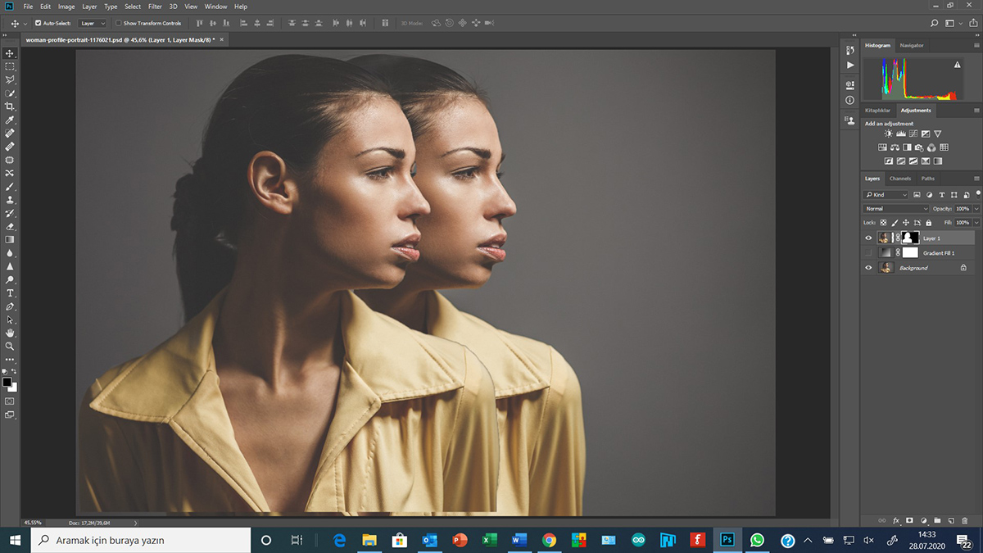Choose the Hand tool

point(10,333)
